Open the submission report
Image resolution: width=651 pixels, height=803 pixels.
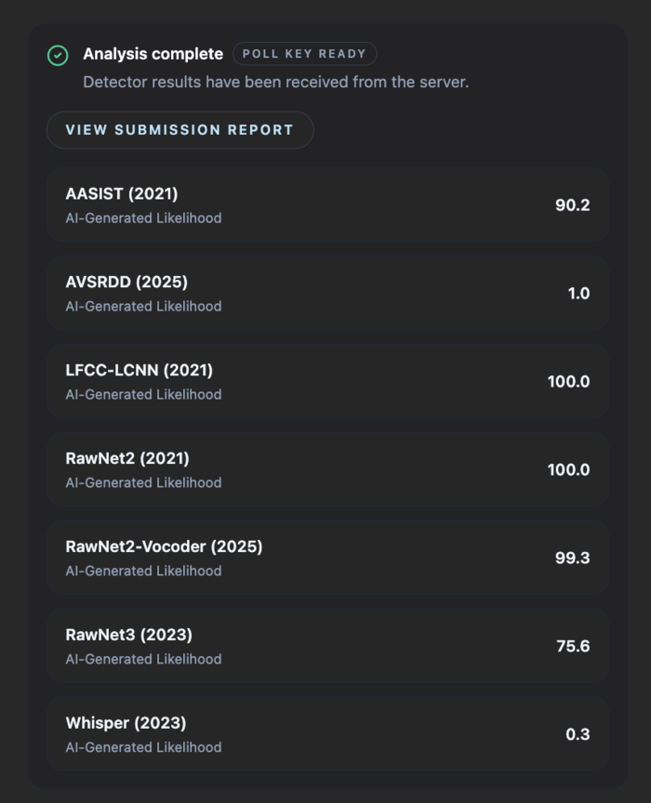pos(179,129)
